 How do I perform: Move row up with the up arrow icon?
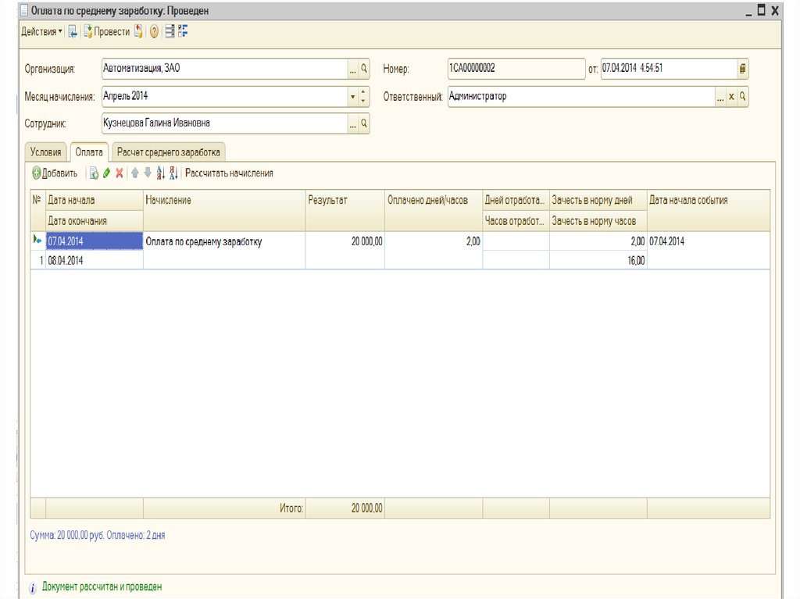click(134, 173)
